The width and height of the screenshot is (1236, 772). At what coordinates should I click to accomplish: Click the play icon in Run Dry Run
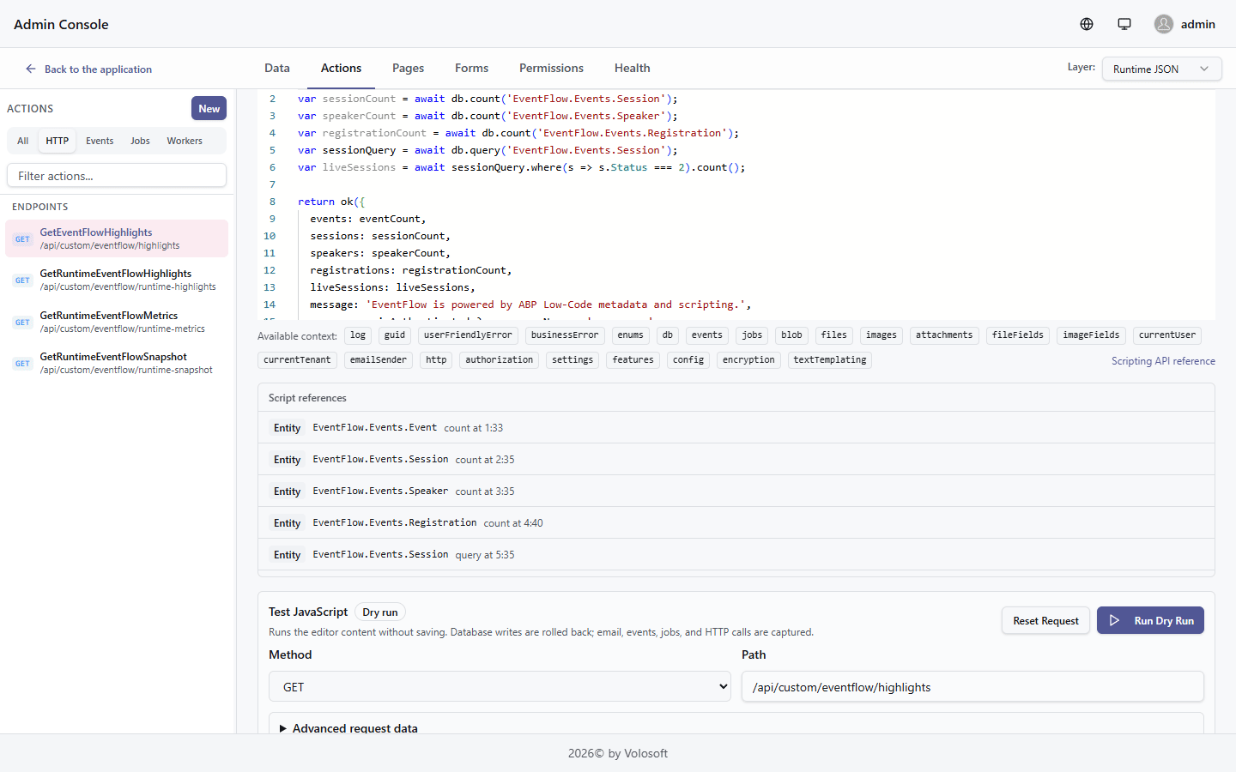[1114, 620]
